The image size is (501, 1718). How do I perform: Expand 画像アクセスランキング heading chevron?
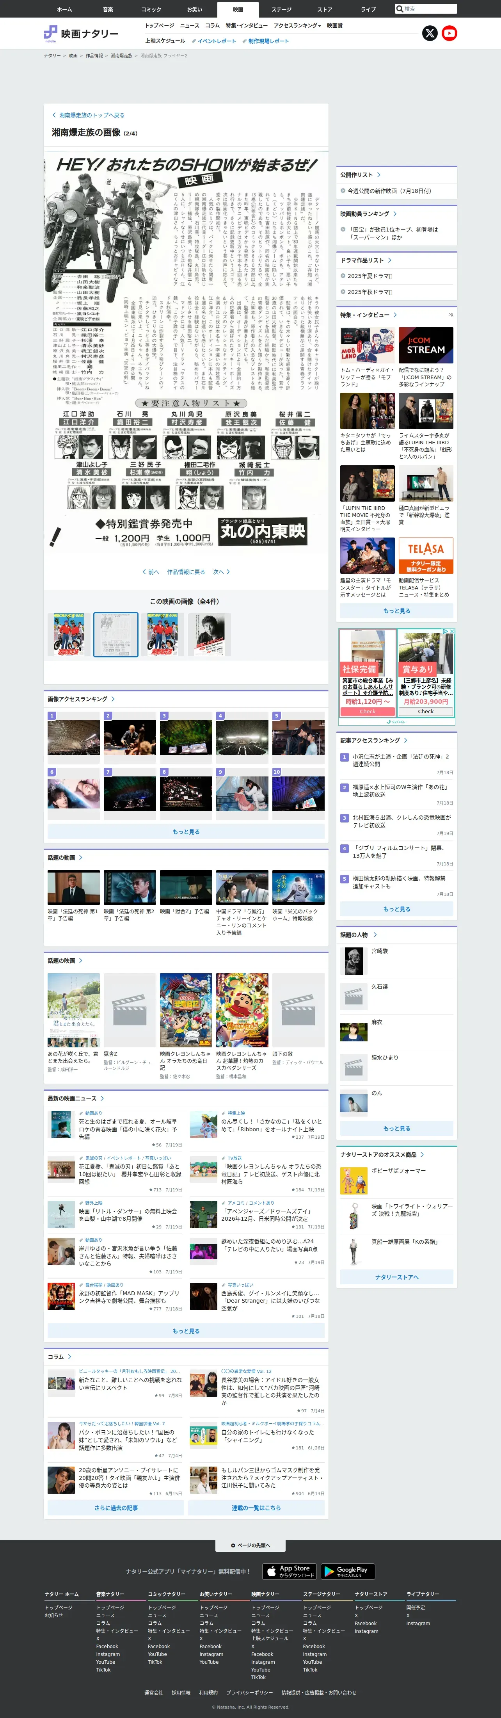(x=113, y=699)
